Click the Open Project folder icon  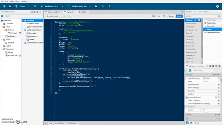[10, 6]
